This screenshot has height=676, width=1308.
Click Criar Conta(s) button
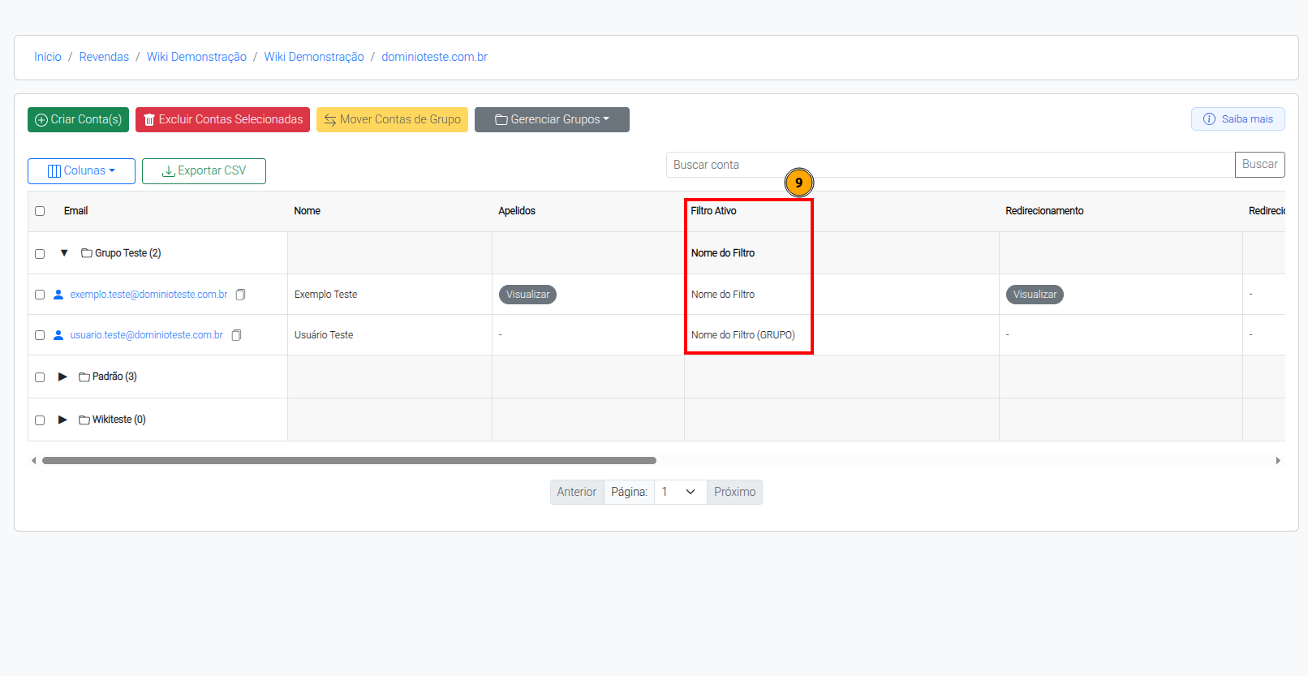point(78,119)
